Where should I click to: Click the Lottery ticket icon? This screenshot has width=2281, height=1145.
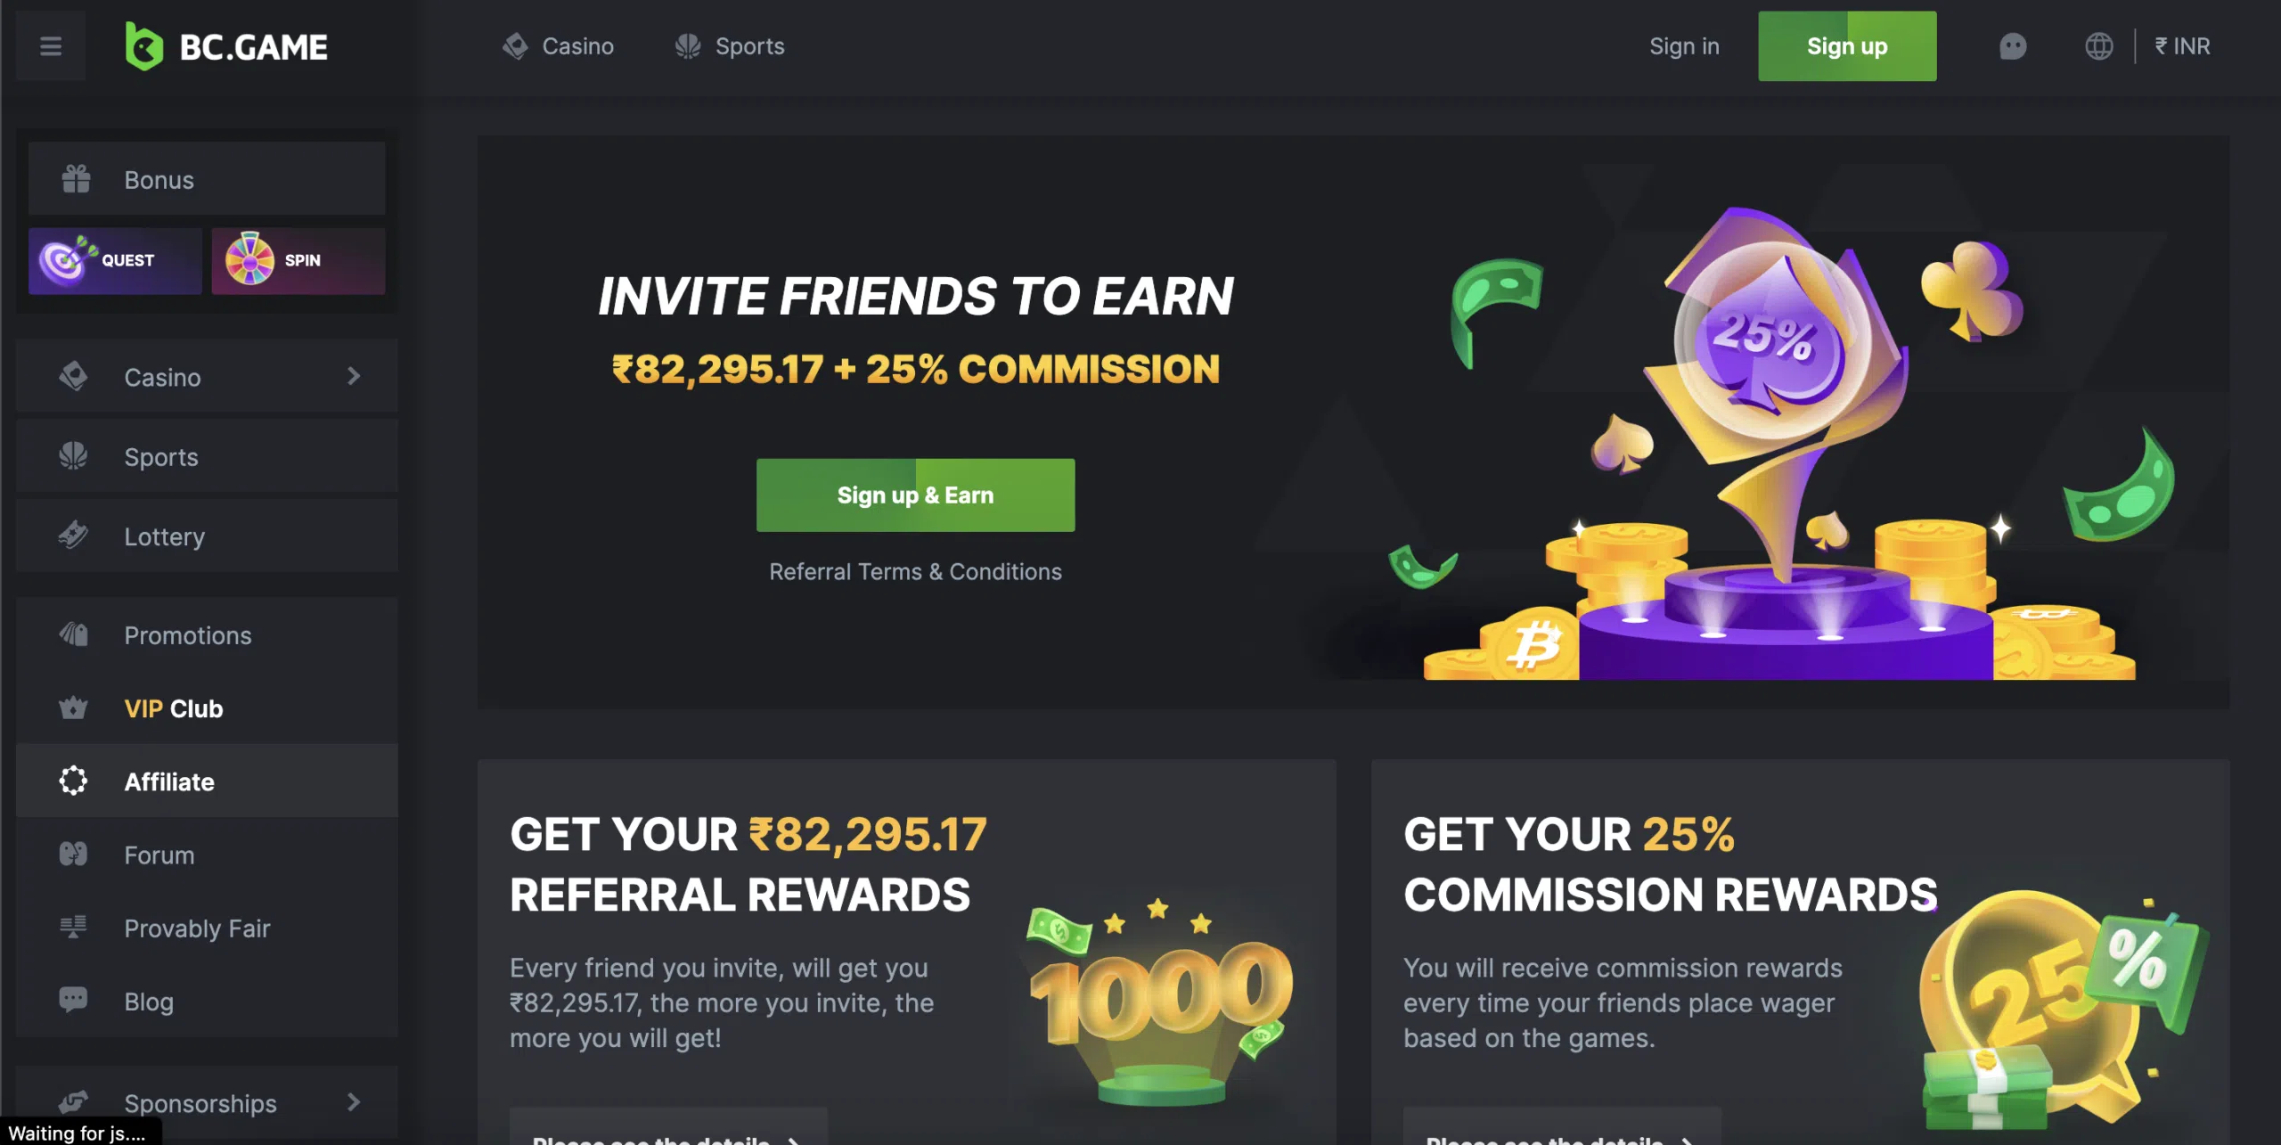coord(73,536)
